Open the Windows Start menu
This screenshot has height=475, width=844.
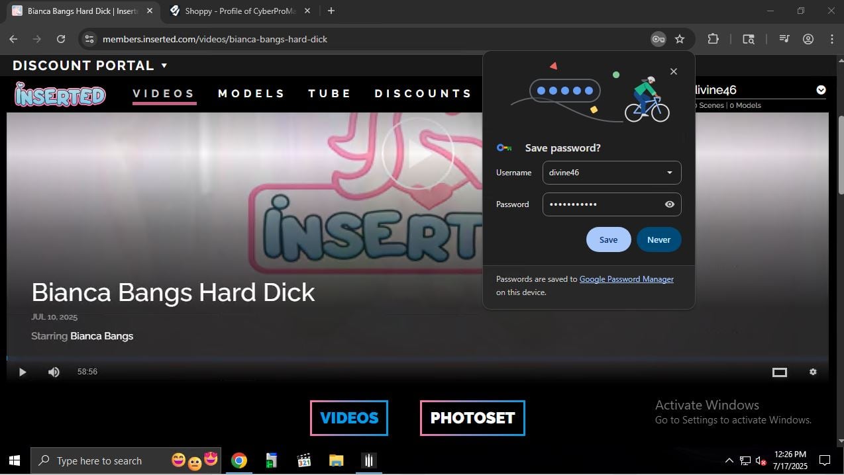[15, 460]
